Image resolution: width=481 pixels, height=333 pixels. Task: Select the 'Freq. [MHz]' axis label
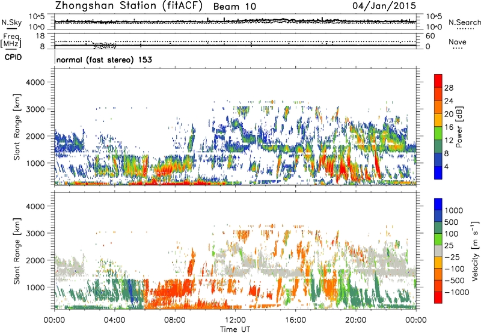11,40
